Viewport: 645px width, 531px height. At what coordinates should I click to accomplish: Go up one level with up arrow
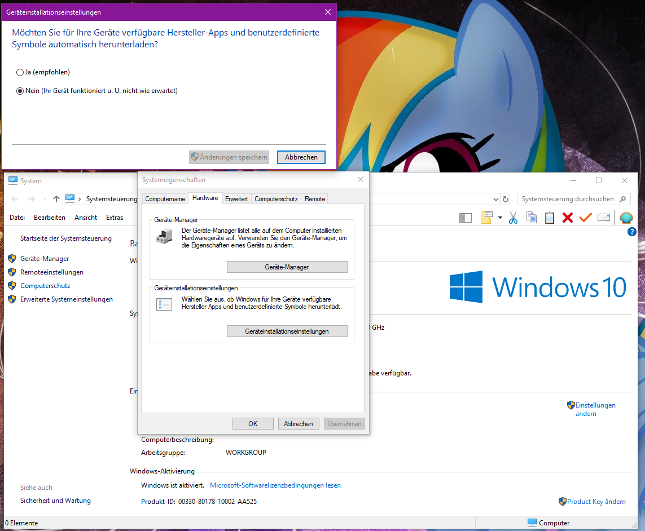point(56,199)
